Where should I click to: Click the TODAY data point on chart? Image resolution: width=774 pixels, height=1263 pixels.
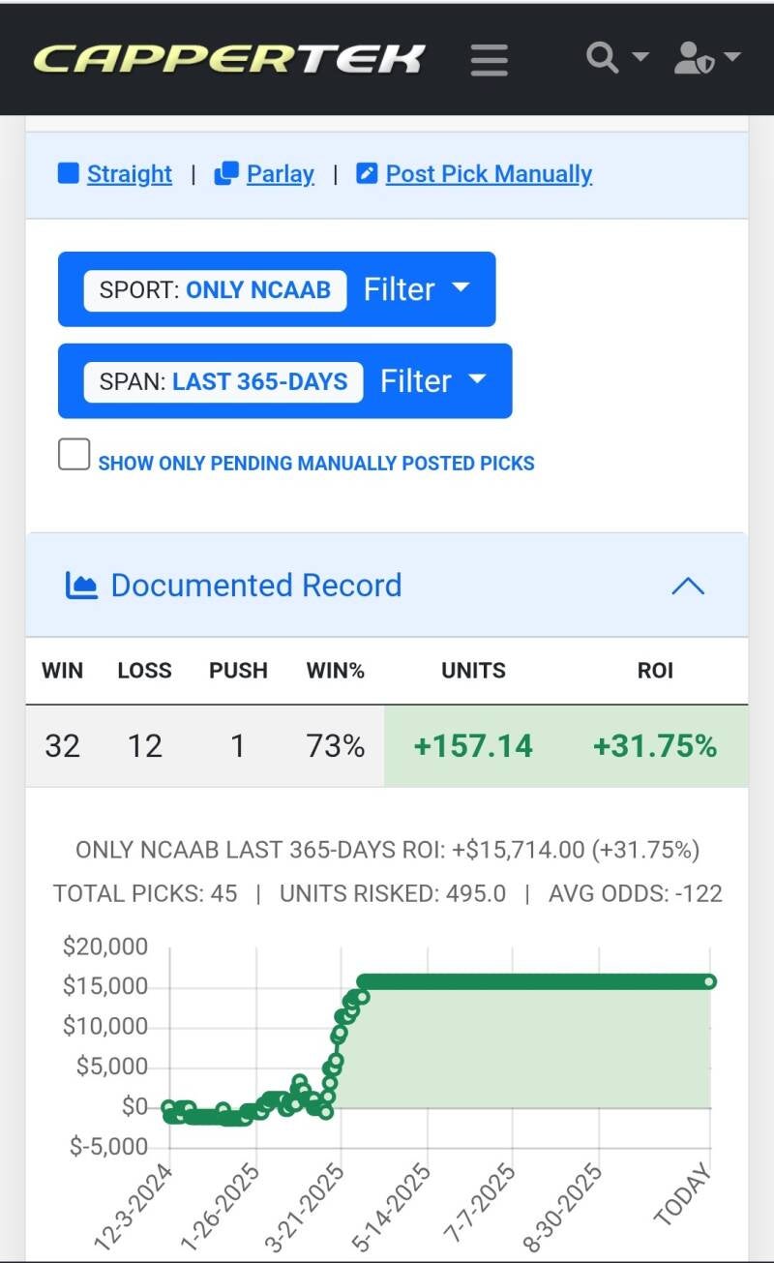(709, 981)
